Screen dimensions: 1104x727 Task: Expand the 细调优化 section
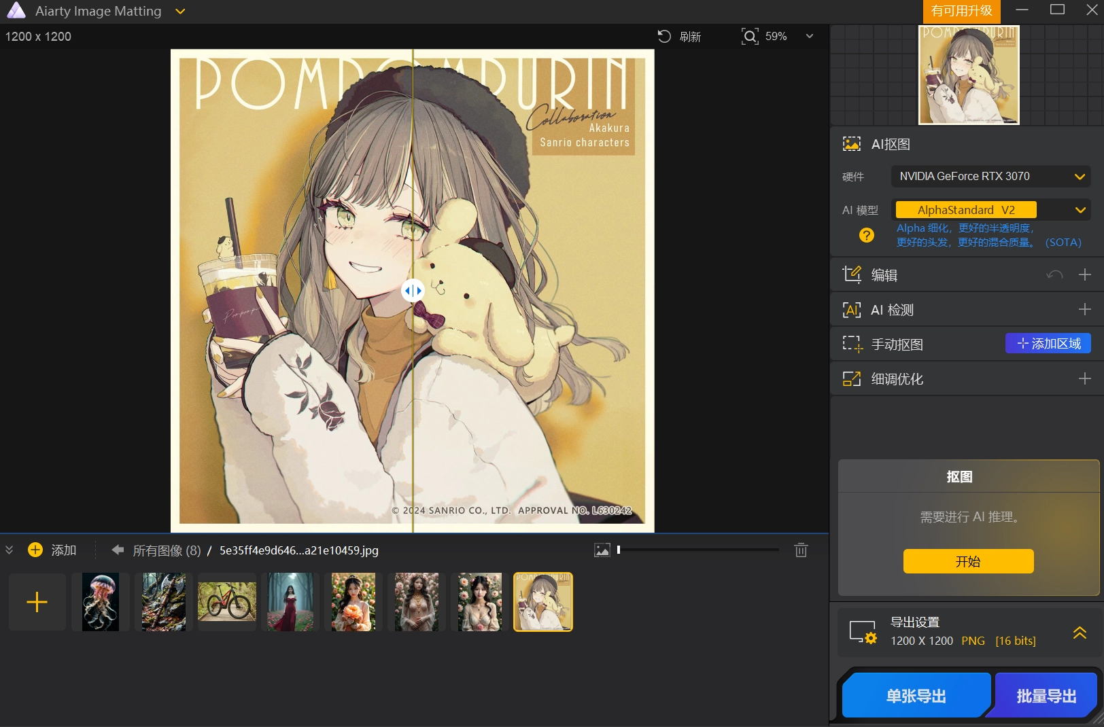(x=1085, y=378)
